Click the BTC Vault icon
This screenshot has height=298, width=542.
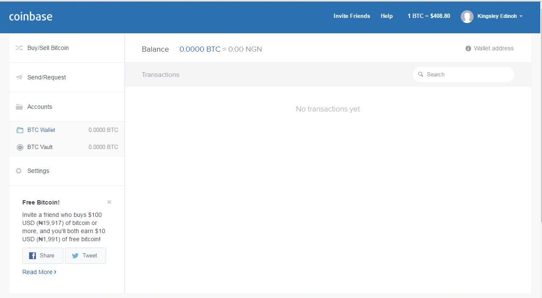click(20, 147)
